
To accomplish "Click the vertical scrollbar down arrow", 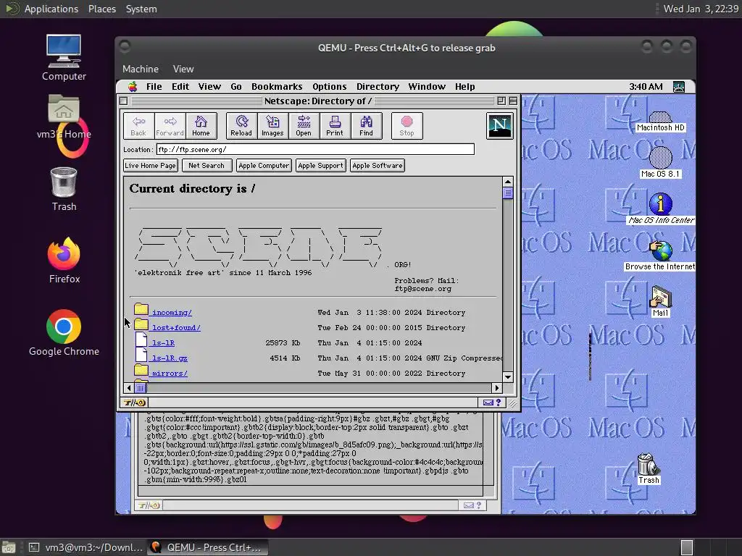I will click(x=508, y=376).
